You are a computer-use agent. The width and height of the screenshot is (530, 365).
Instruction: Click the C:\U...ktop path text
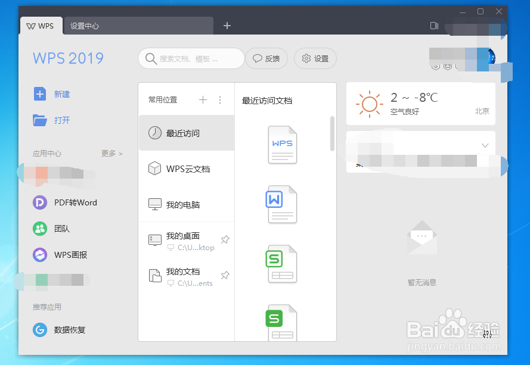(196, 248)
